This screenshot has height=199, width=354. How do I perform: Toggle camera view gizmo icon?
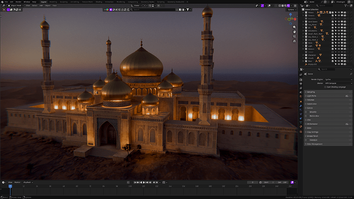point(294,36)
